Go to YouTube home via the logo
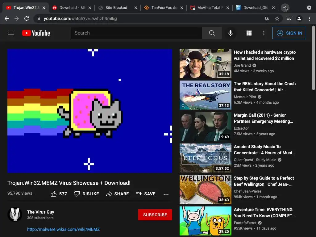 point(36,33)
